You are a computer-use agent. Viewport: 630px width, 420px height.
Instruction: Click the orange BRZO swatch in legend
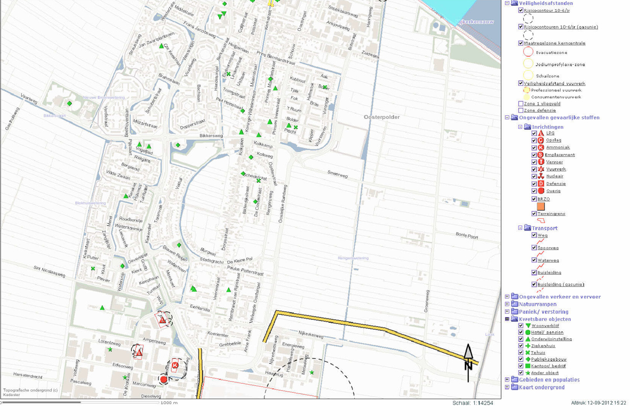(x=541, y=206)
